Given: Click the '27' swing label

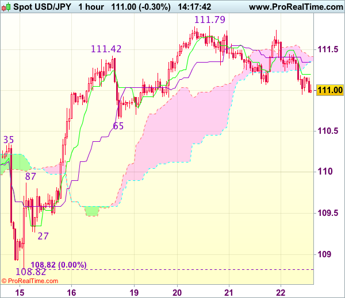Looking at the screenshot, I should 43,236.
